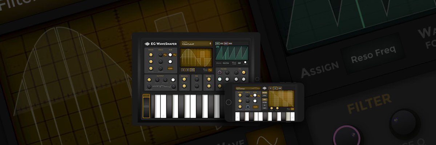Open the OUT tab on the phone

(265, 108)
